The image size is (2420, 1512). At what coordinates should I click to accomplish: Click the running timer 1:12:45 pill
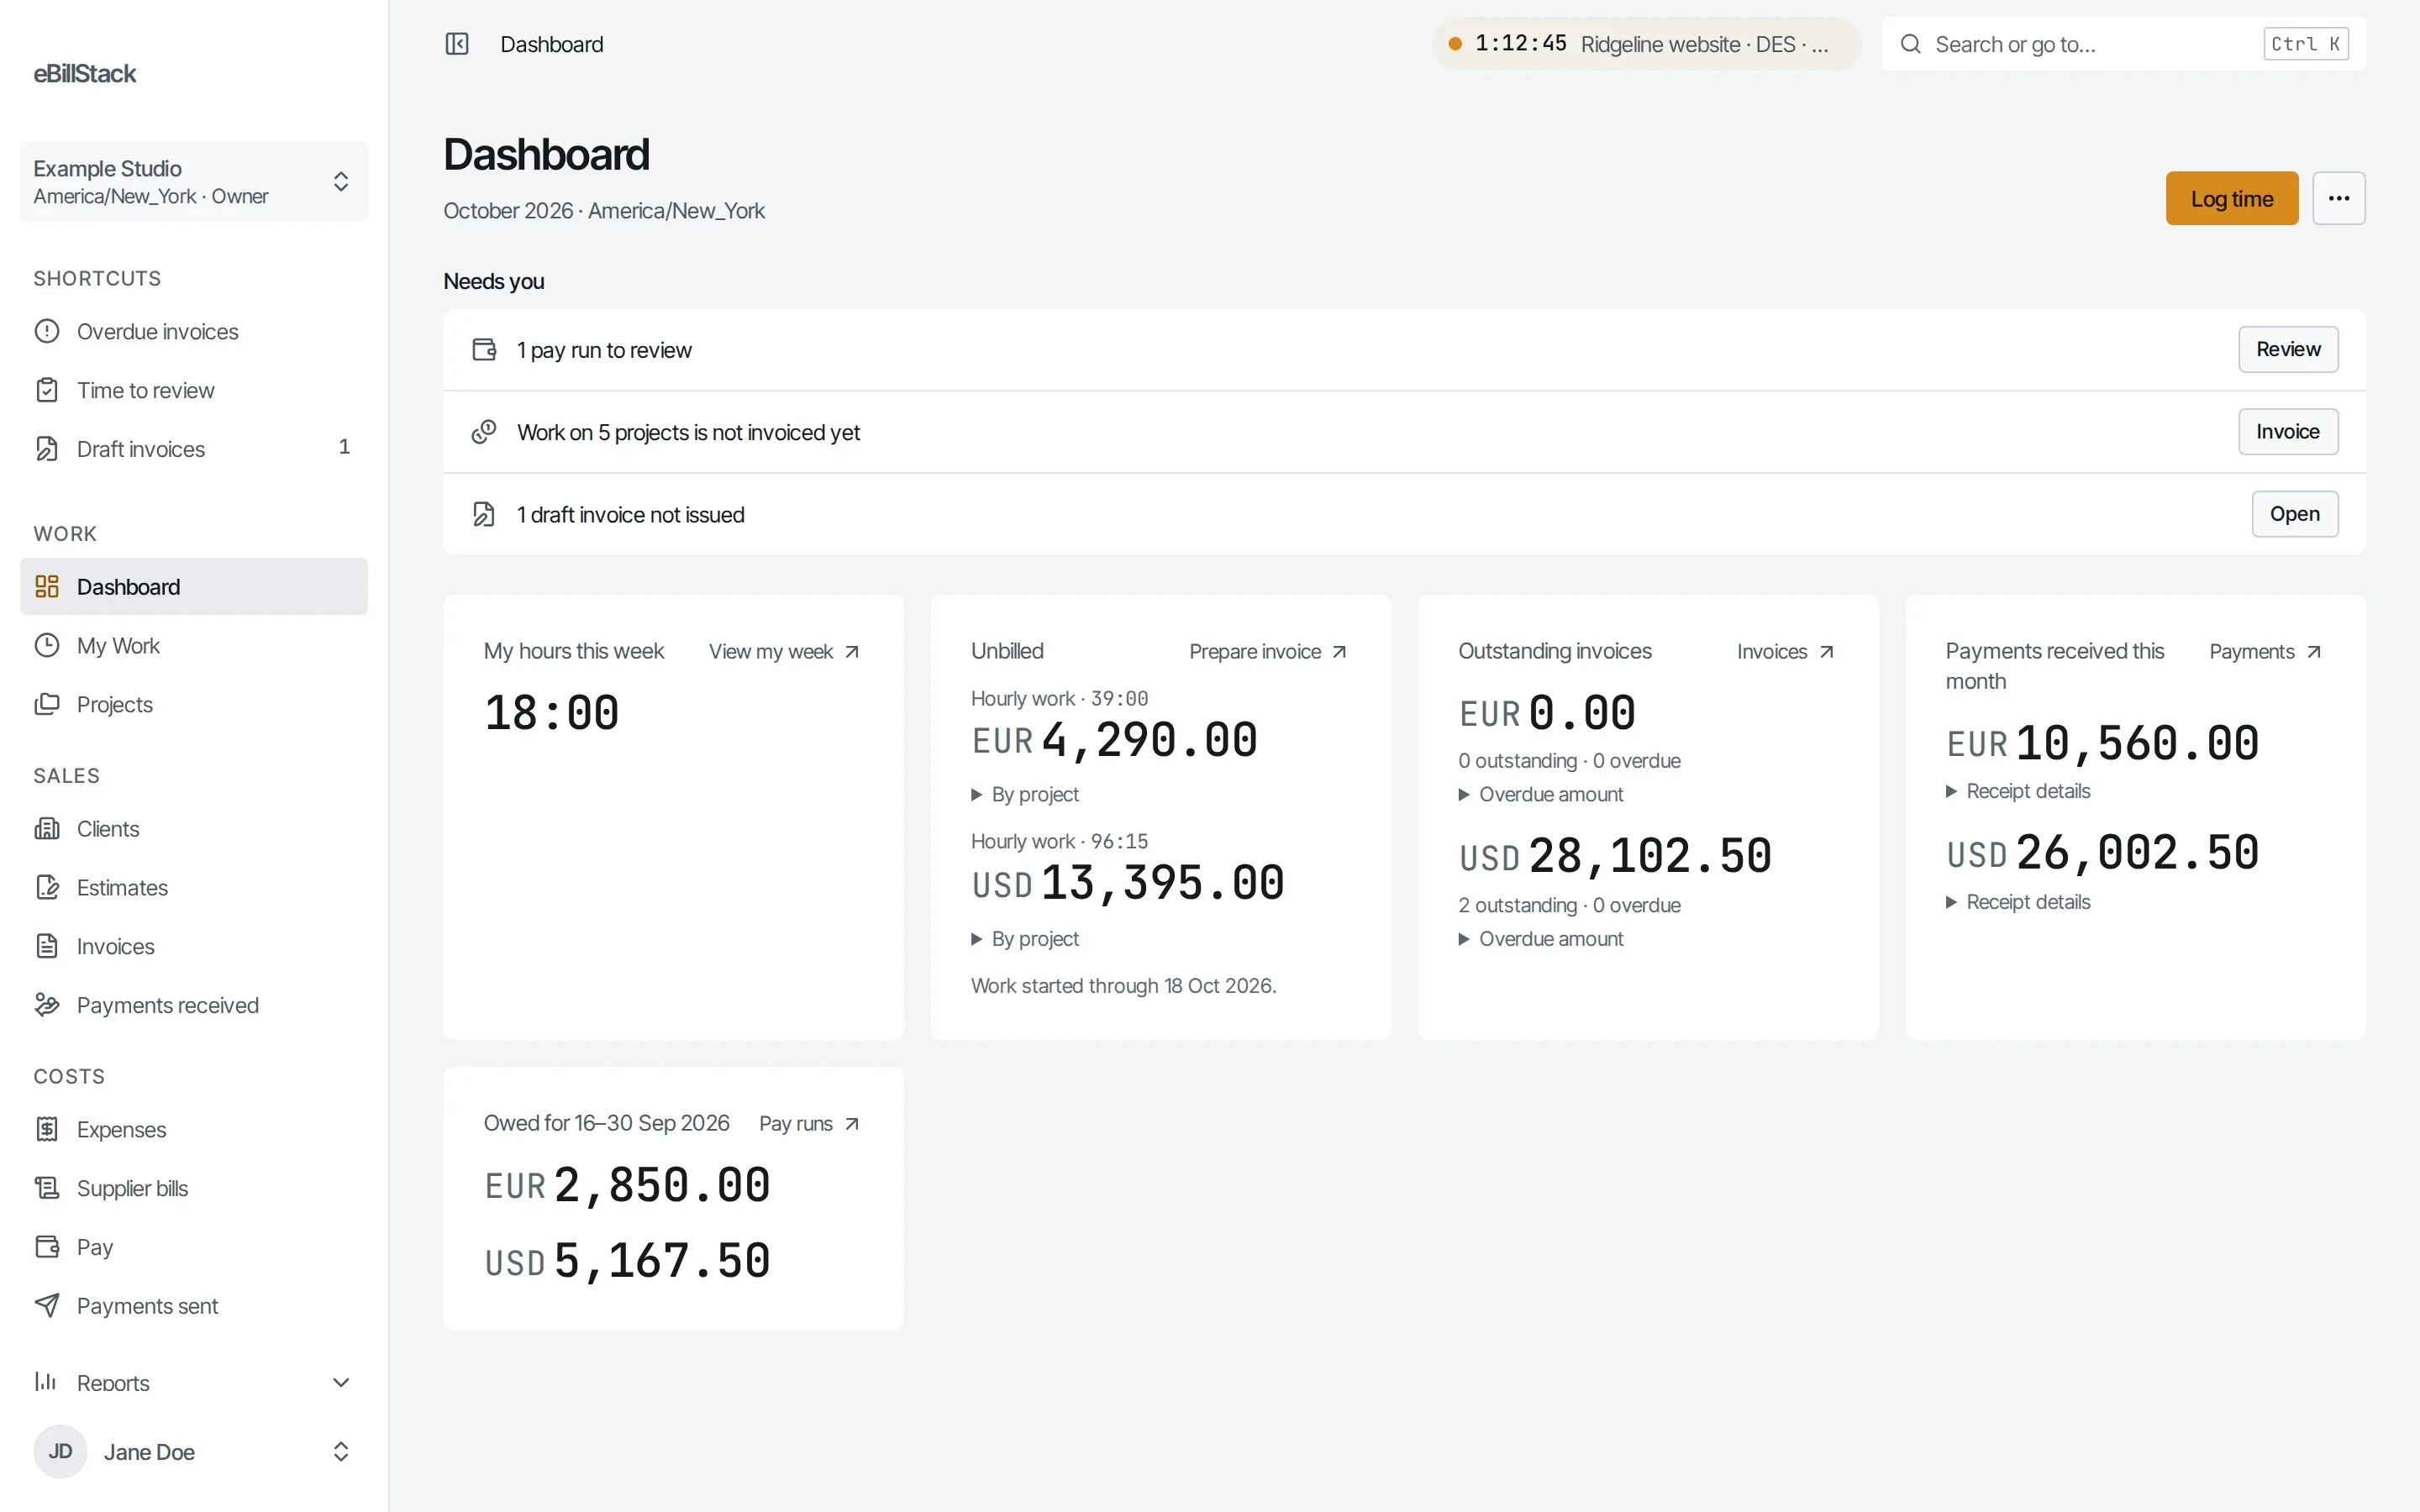click(x=1646, y=44)
